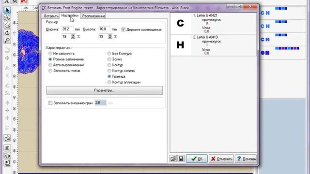Increase width percent with the up spinner arrow
The height and width of the screenshot is (174, 310).
(x=73, y=35)
